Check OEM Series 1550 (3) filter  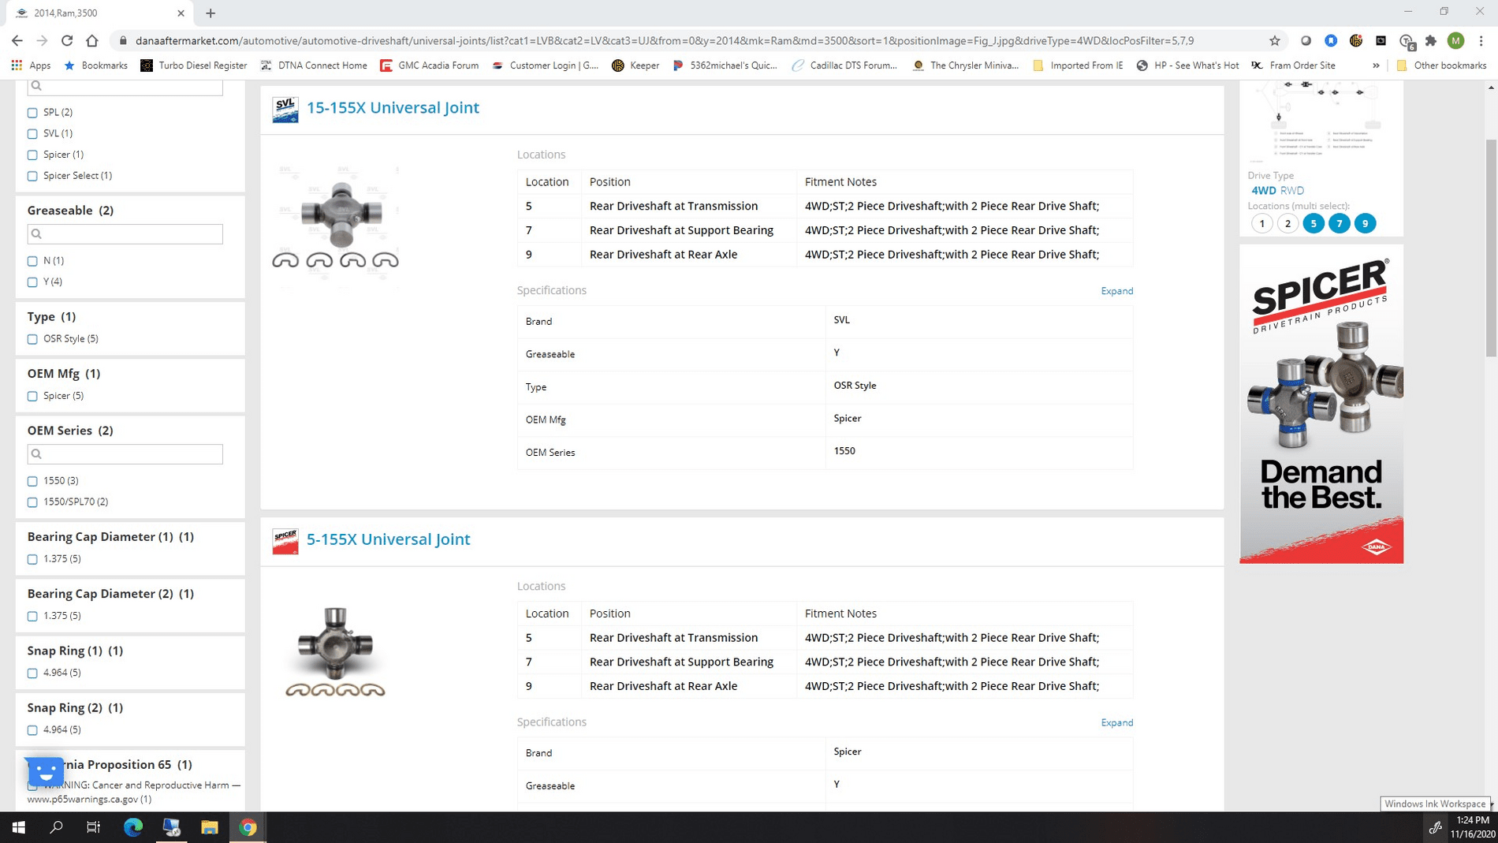click(x=32, y=481)
